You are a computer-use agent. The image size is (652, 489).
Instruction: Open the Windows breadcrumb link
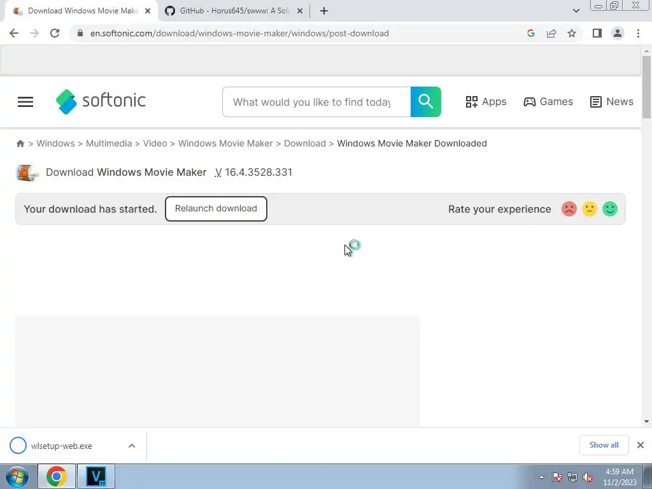tap(56, 143)
